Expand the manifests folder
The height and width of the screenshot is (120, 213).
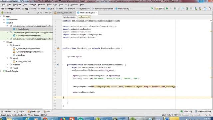coord(4,19)
